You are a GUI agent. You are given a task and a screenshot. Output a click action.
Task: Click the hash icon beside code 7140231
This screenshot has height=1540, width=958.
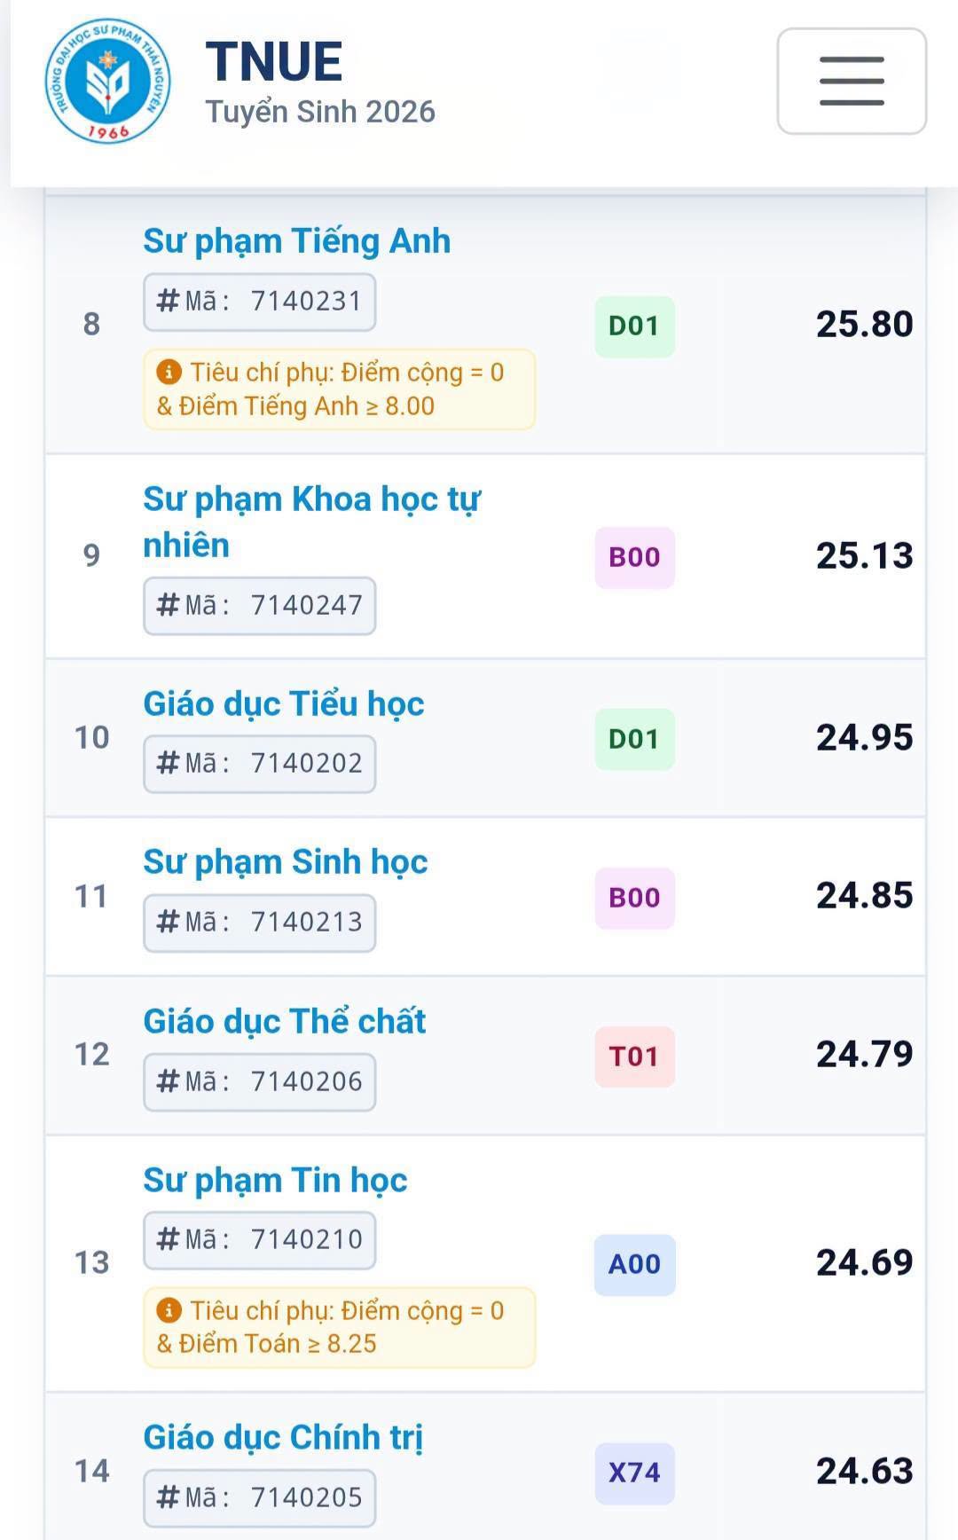click(x=168, y=301)
